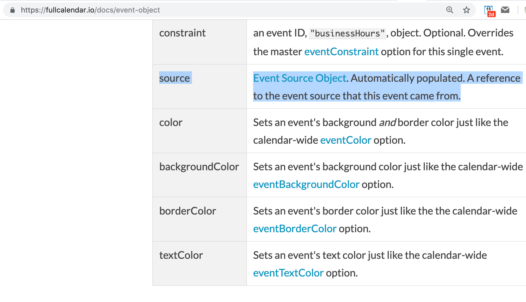Click the backgroundColor property name

coord(199,167)
